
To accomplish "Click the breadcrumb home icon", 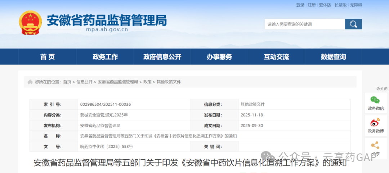I will [30, 82].
